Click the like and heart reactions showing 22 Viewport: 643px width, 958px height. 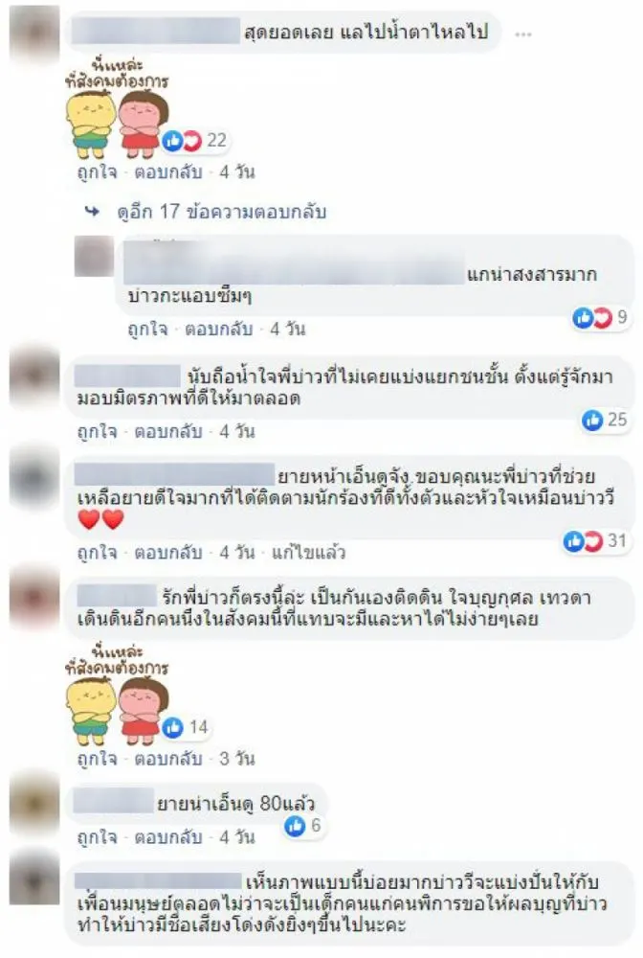click(194, 141)
